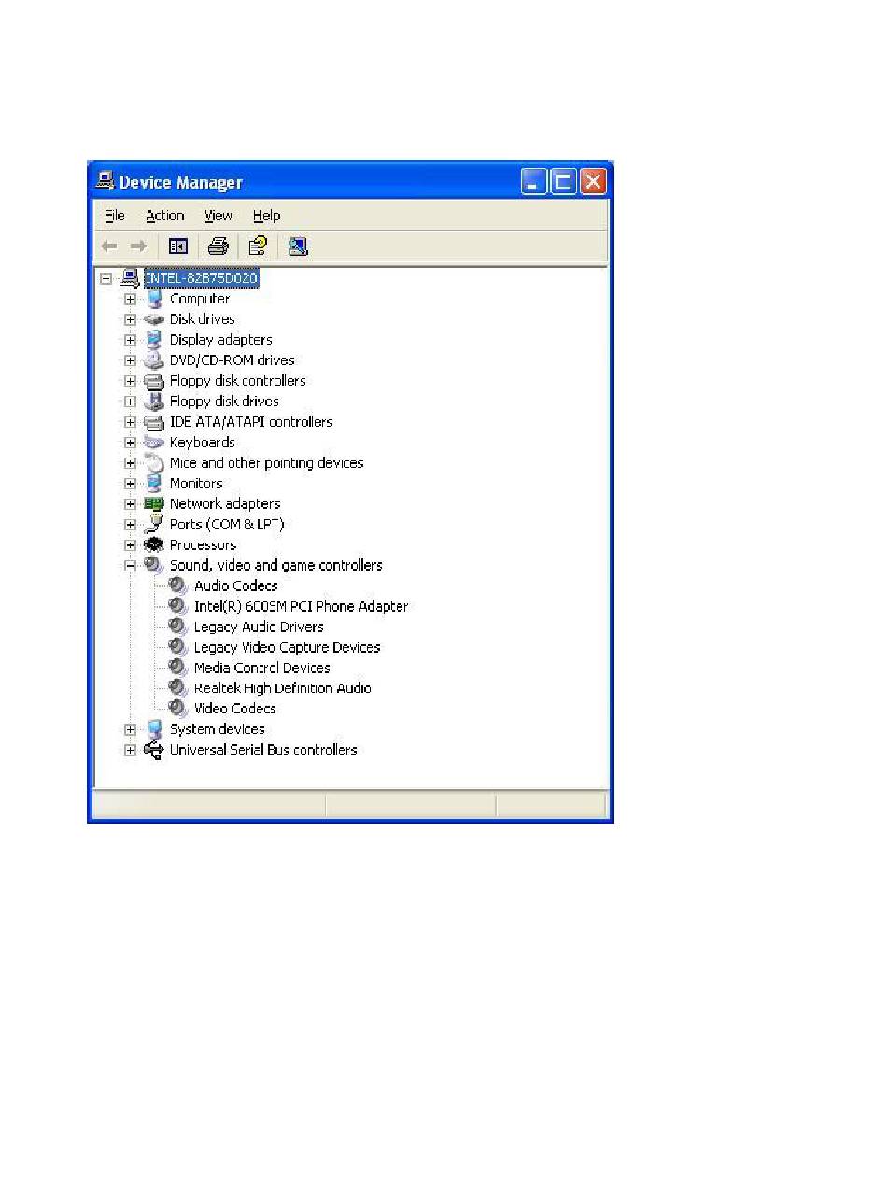The image size is (887, 1199).
Task: Open the Properties toolbar icon
Action: (258, 247)
